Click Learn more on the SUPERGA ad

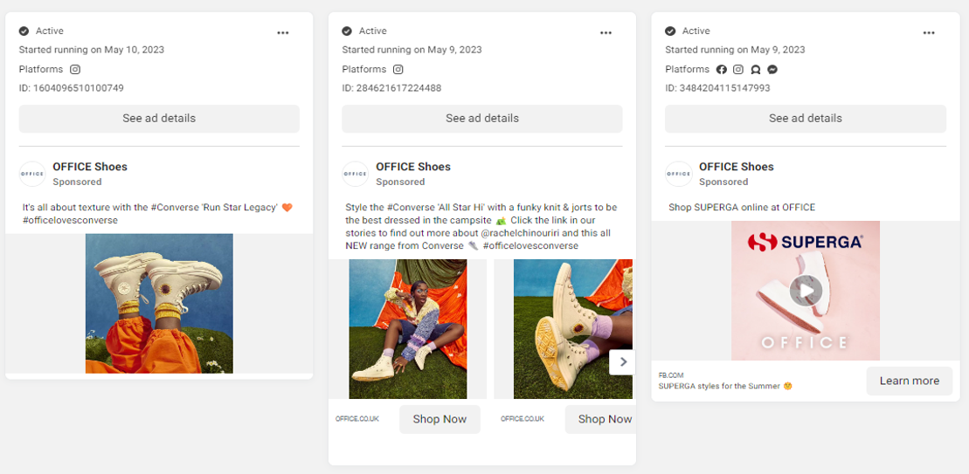(909, 381)
